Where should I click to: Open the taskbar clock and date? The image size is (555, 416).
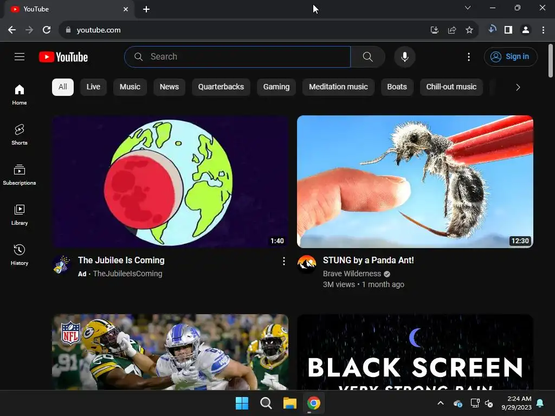517,403
